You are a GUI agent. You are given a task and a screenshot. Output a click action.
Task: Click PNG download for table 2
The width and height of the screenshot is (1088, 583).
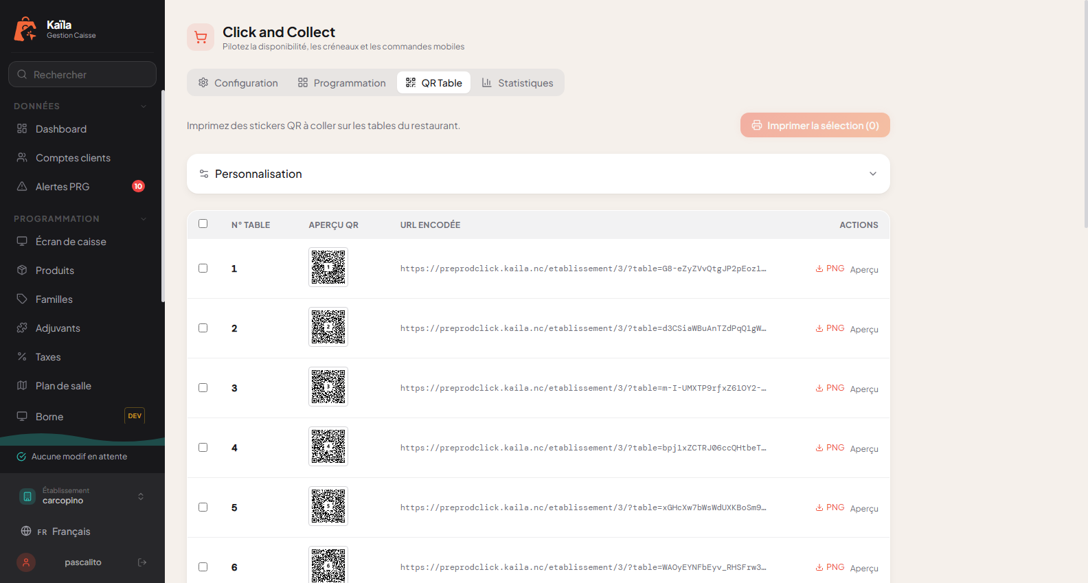[830, 328]
